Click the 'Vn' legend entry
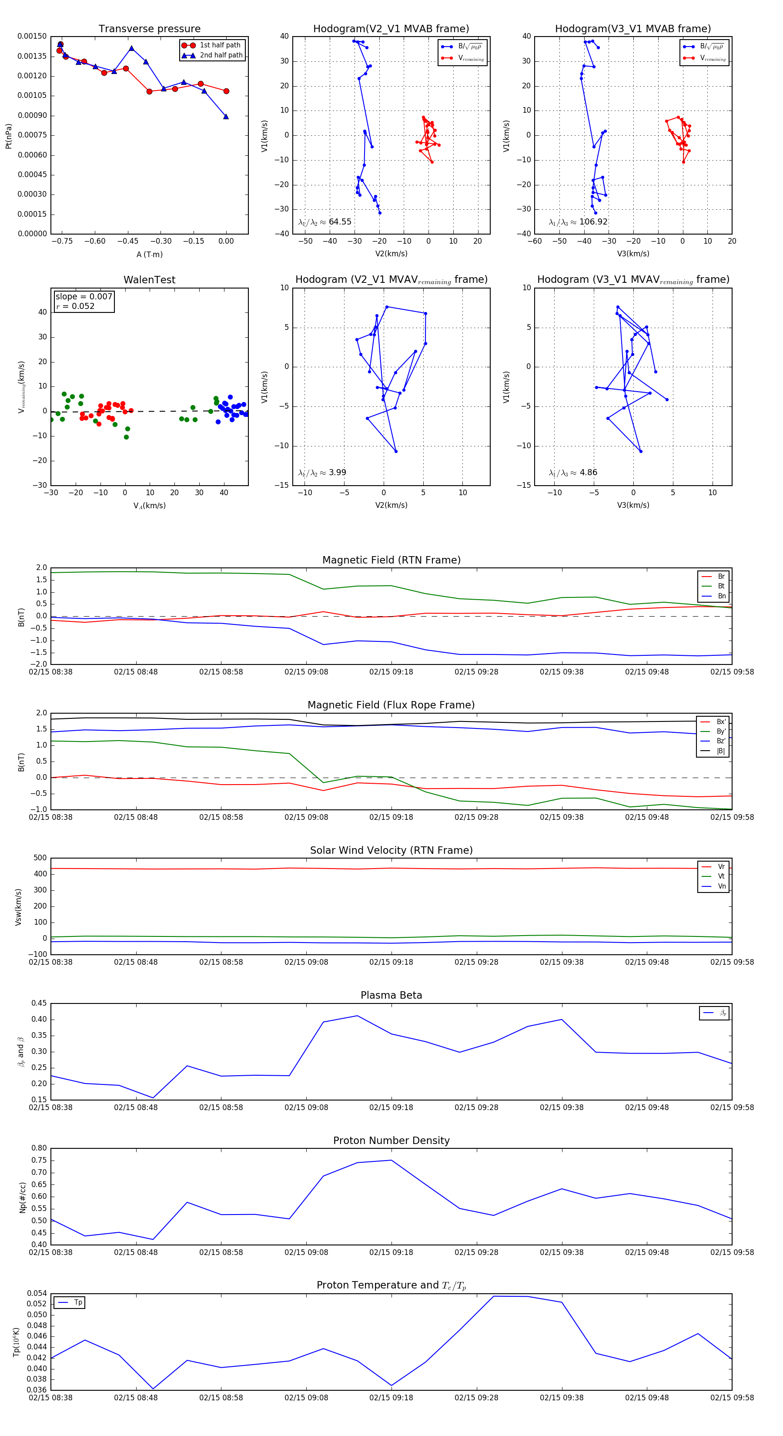 coord(714,886)
